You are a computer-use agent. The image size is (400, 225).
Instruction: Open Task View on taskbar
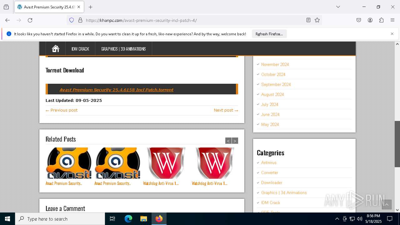coord(112,219)
